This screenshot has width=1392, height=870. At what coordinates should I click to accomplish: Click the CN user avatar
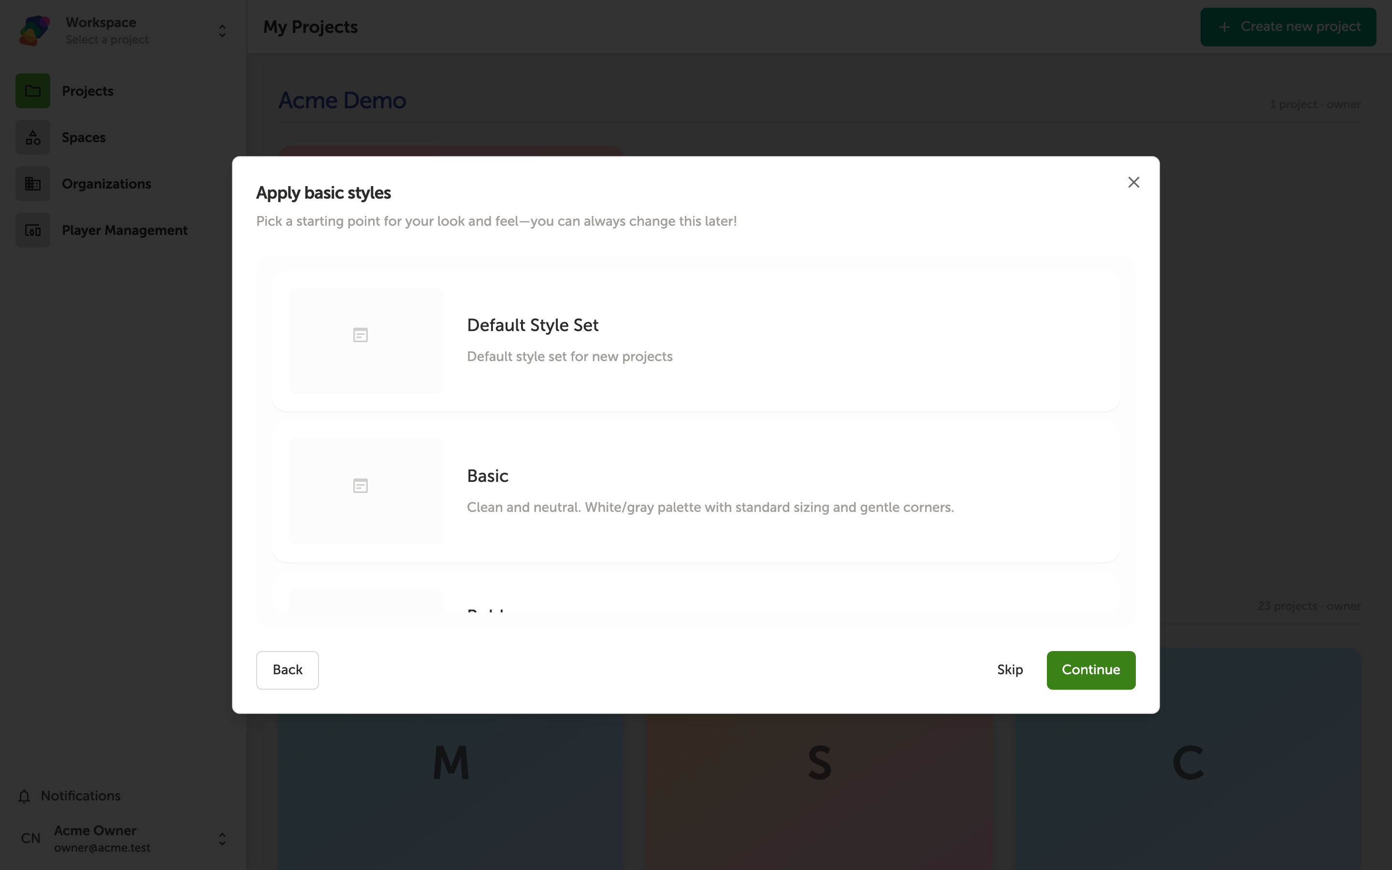click(30, 839)
